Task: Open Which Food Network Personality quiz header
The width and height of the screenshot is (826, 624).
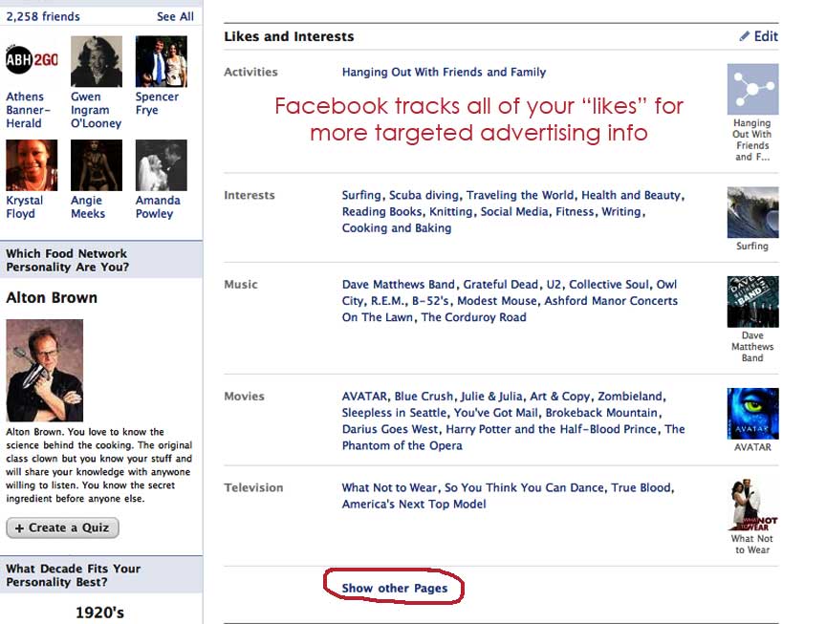Action: 68,260
